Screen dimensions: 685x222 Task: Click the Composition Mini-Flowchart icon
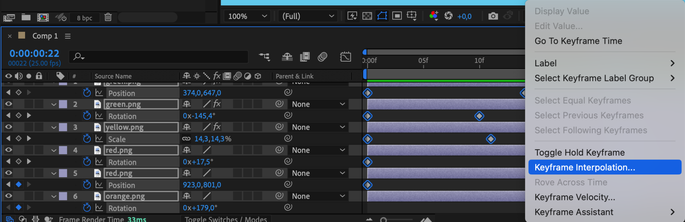tap(264, 57)
